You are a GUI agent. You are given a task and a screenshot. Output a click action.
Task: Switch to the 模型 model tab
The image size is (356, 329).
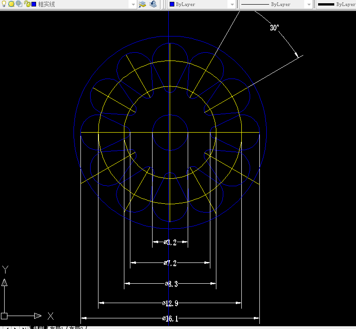[x=38, y=328]
